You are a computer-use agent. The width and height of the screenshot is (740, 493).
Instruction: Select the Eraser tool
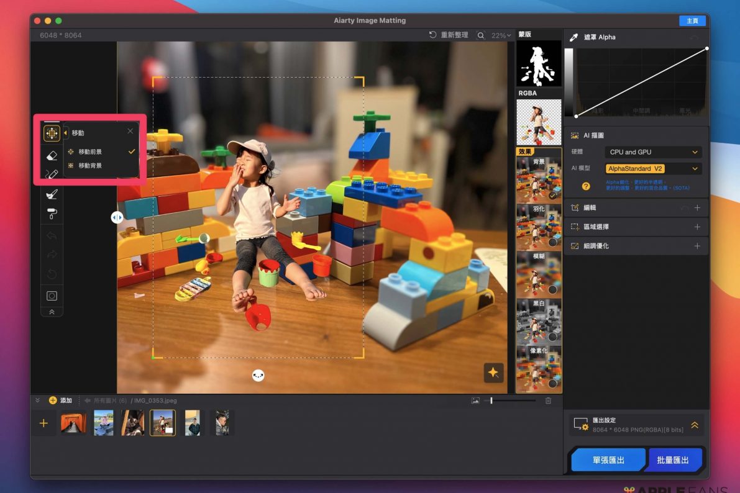coord(52,155)
